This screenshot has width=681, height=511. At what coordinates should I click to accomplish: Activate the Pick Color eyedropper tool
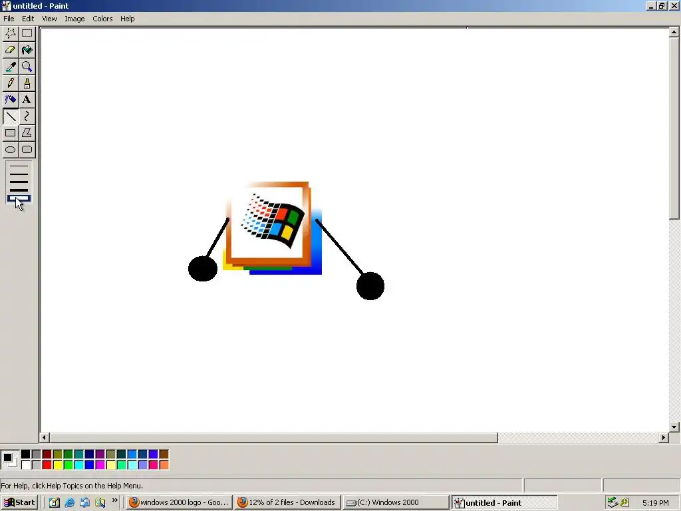[x=11, y=67]
